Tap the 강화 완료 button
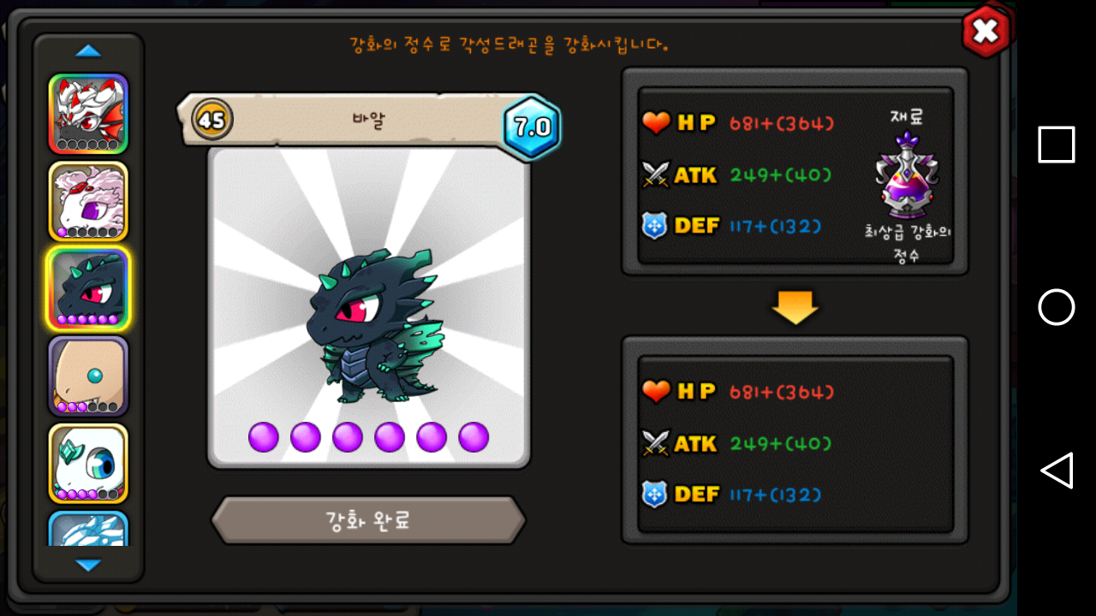1096x616 pixels. coord(368,520)
